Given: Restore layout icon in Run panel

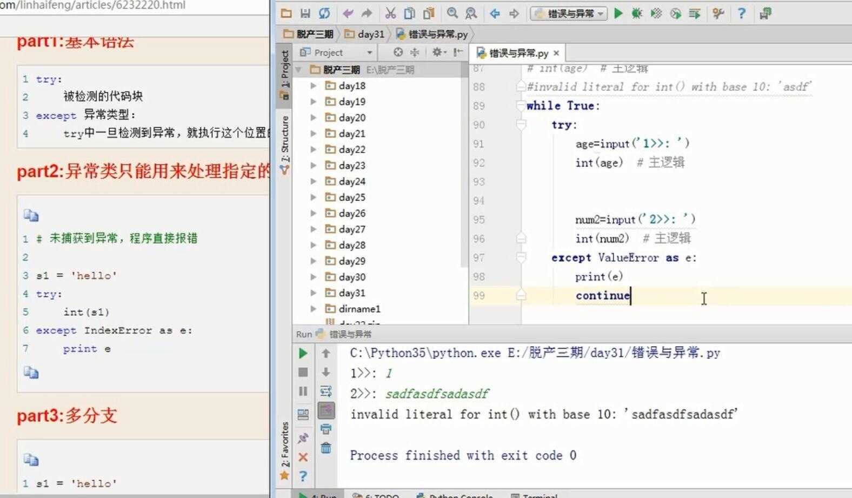Looking at the screenshot, I should coord(303,415).
